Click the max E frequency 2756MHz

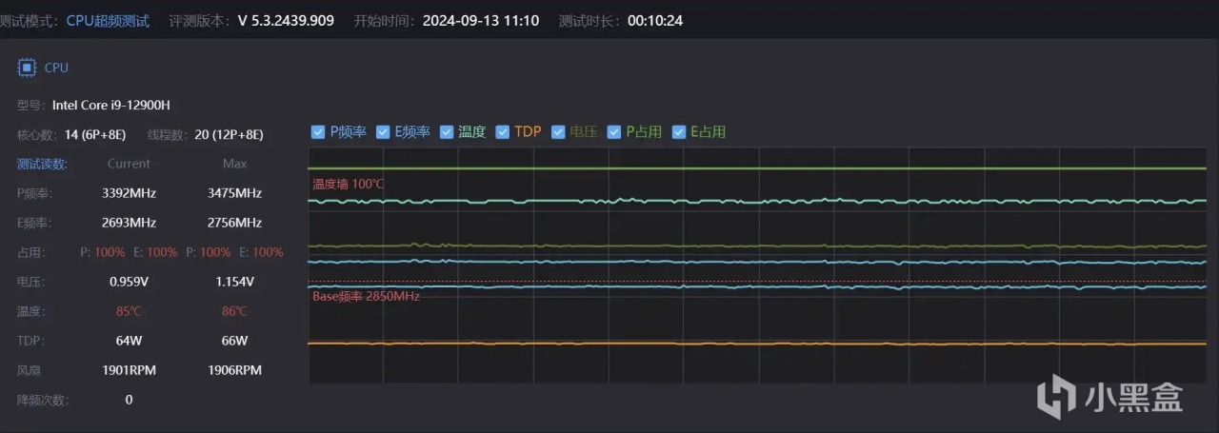[234, 223]
